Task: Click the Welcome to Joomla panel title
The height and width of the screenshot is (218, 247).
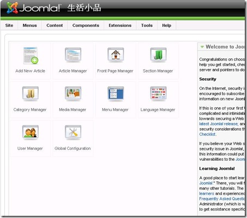Action: click(225, 47)
